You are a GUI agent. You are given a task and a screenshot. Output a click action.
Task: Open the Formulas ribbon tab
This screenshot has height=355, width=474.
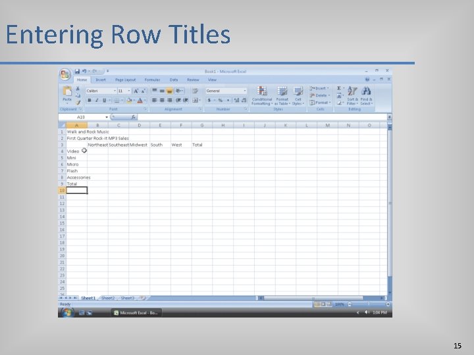152,80
